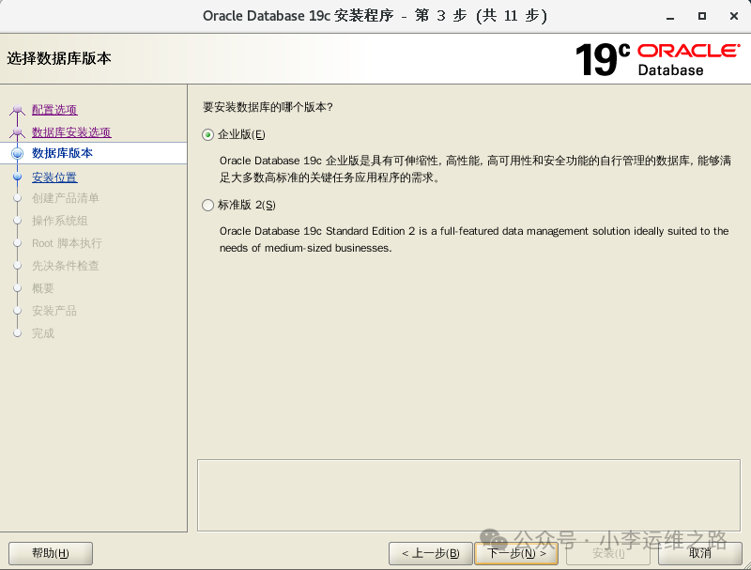This screenshot has height=570, width=751.
Task: Click the 先决条件检查 step text
Action: coord(66,266)
